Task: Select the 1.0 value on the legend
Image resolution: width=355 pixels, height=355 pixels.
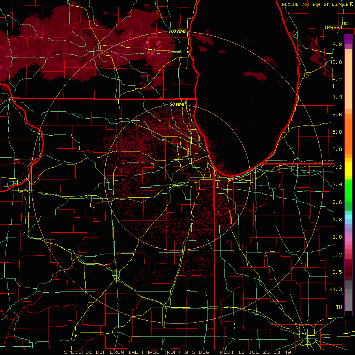Action: (x=337, y=237)
